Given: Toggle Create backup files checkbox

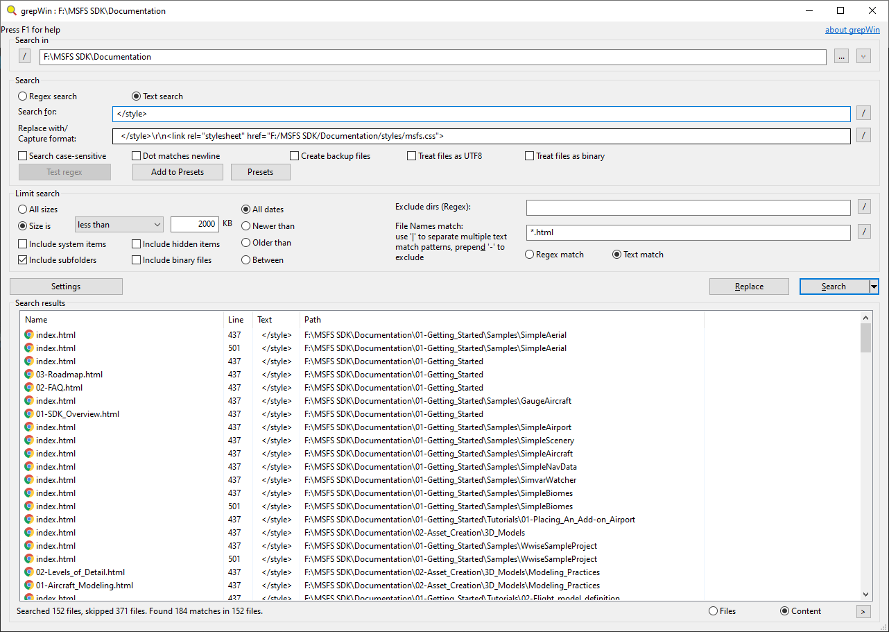Looking at the screenshot, I should coord(295,156).
